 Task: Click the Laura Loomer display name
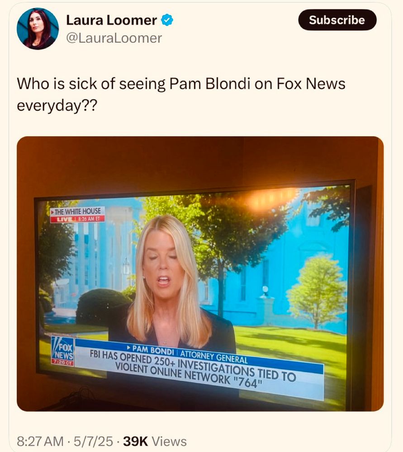click(111, 20)
